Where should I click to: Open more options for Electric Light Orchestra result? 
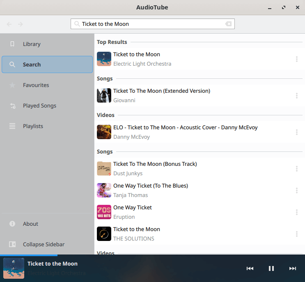(297, 59)
